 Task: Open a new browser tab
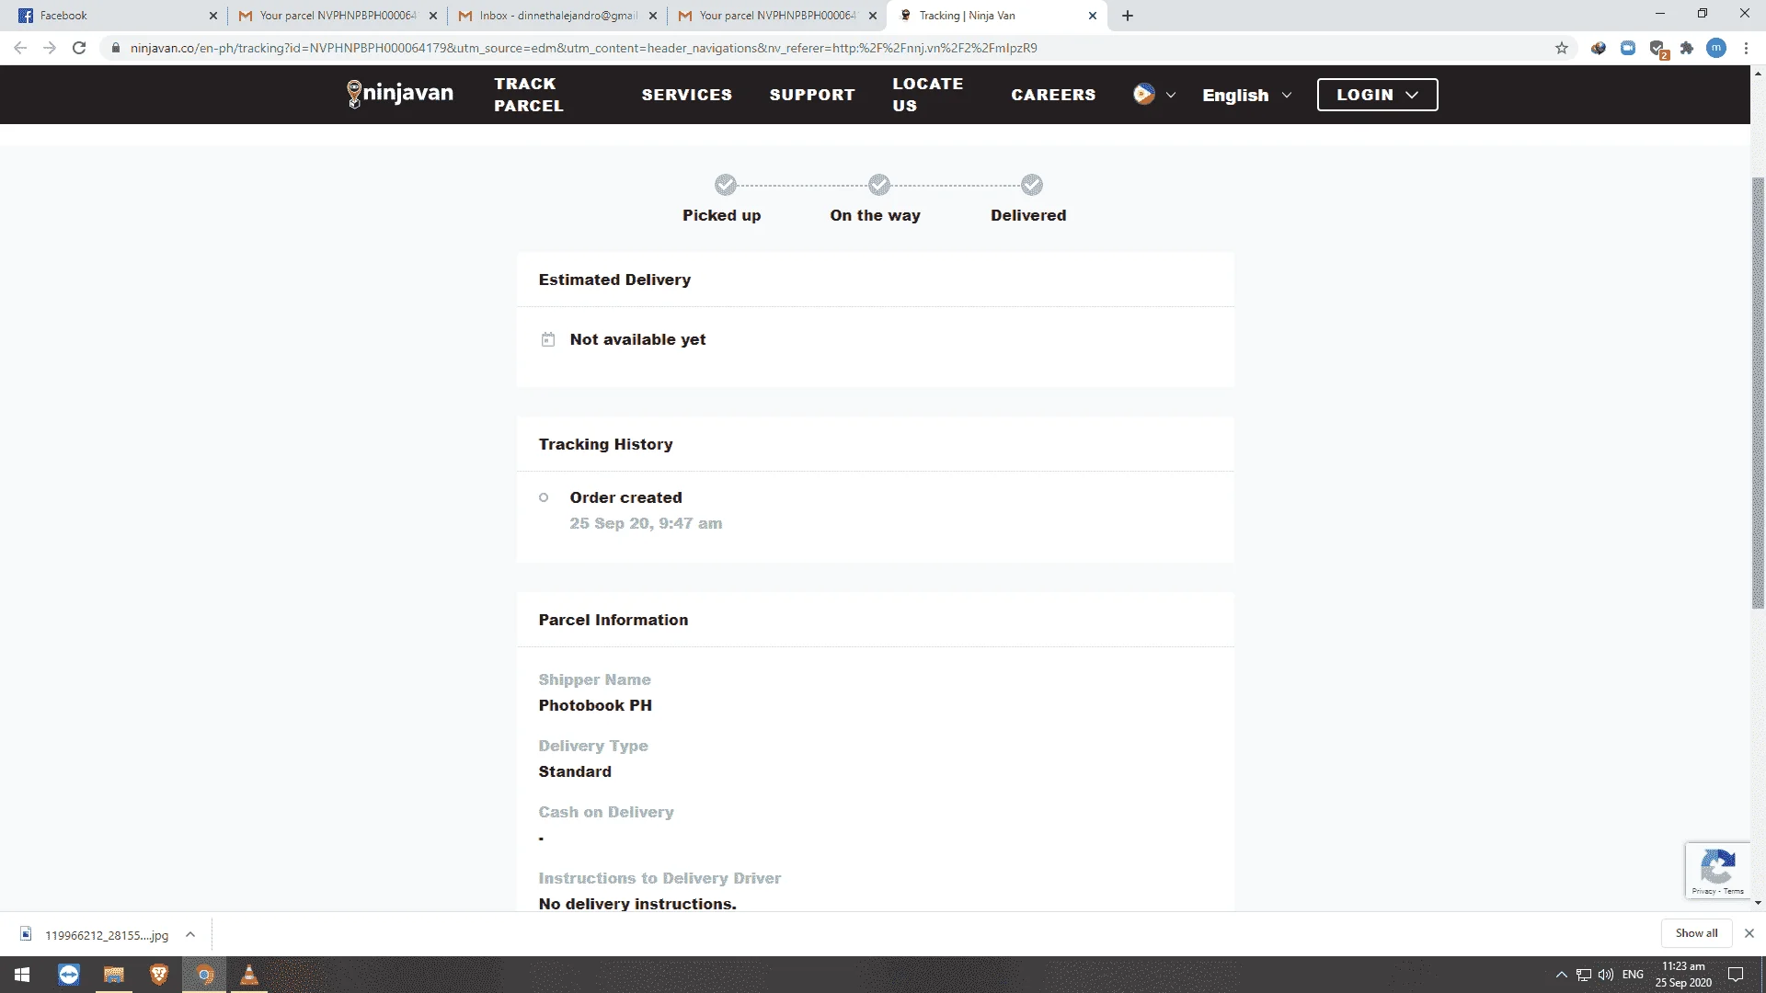[1128, 16]
